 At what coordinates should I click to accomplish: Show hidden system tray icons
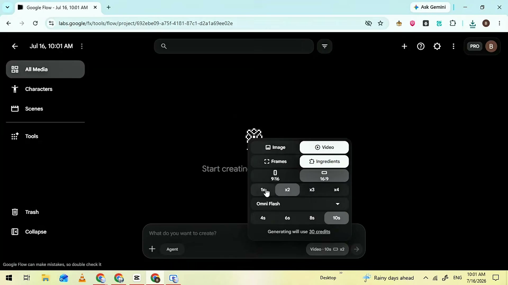tap(425, 278)
